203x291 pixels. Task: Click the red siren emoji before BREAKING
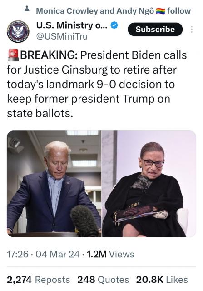(x=13, y=55)
